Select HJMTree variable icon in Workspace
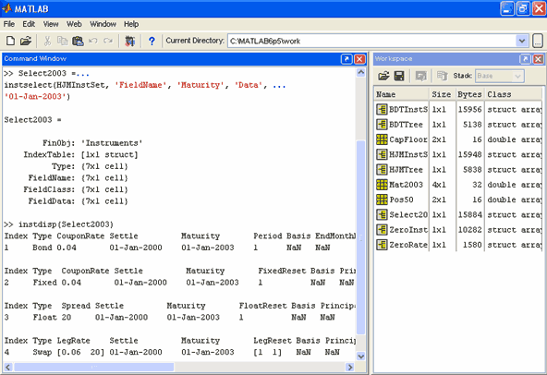 point(382,170)
